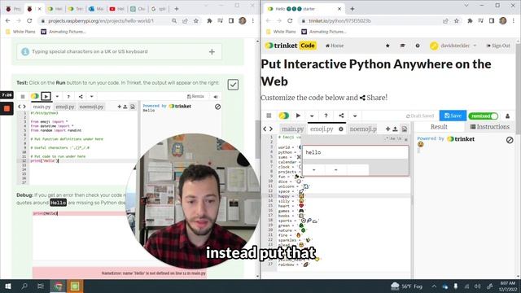Add file plus icon in embedded left Trinket
The image size is (521, 293).
[119, 107]
